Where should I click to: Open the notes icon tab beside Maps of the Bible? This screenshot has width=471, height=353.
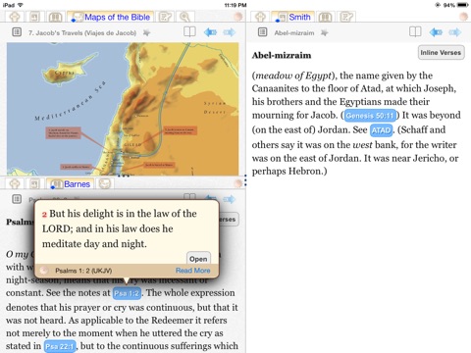point(165,17)
